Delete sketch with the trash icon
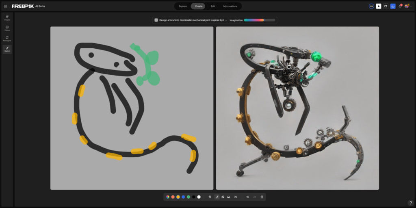 [262, 197]
